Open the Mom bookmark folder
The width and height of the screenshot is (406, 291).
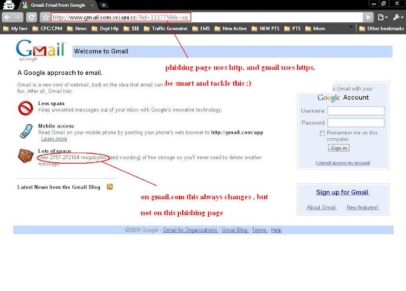(315, 29)
